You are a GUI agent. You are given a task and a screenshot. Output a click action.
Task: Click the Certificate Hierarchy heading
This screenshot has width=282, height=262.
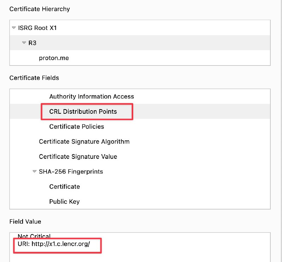pyautogui.click(x=39, y=9)
